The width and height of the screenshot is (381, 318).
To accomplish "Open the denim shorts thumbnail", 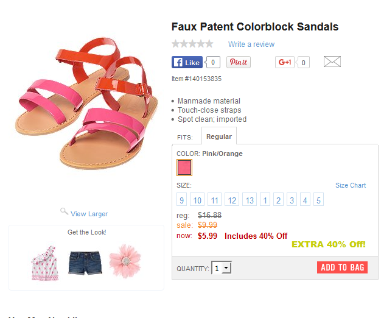I will (85, 263).
